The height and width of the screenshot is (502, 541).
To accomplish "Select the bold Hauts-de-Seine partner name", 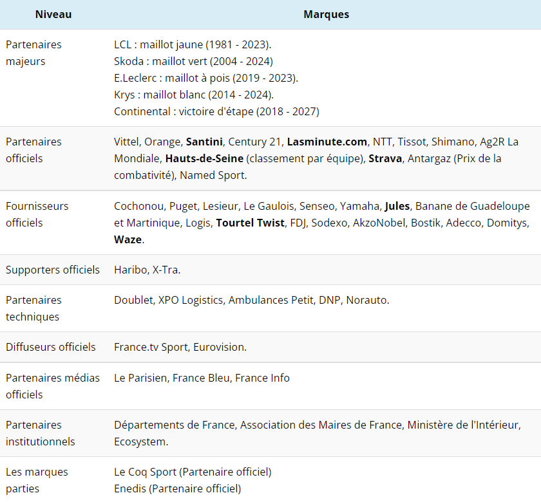I will [x=204, y=158].
